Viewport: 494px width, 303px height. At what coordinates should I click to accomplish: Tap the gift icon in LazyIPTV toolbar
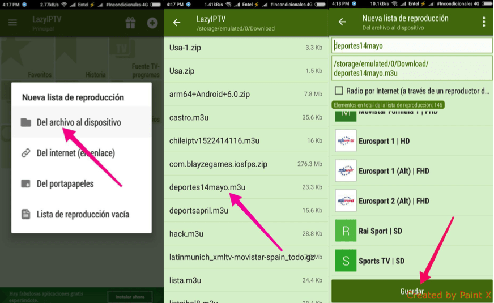point(130,23)
